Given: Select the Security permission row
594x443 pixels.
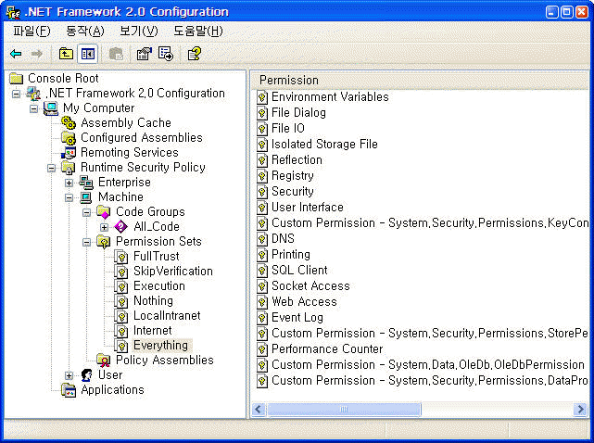Looking at the screenshot, I should pyautogui.click(x=293, y=191).
